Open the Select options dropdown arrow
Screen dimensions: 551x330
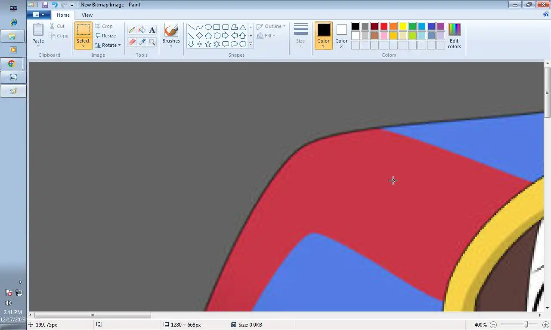[83, 46]
